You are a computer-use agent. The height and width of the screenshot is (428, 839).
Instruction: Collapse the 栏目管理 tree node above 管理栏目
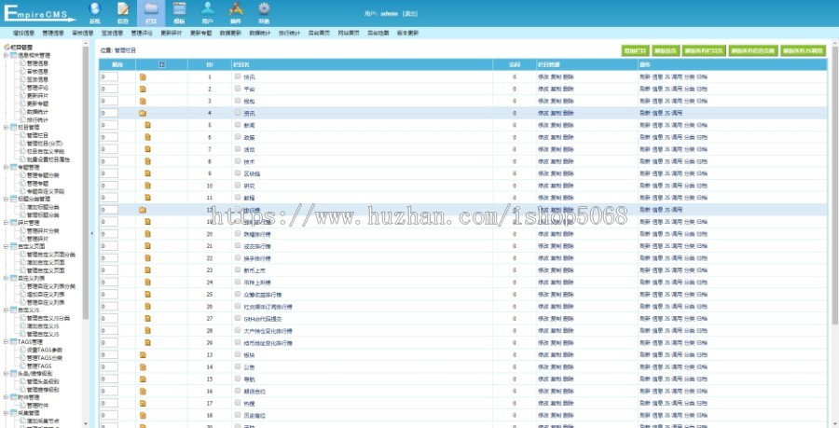pos(6,128)
